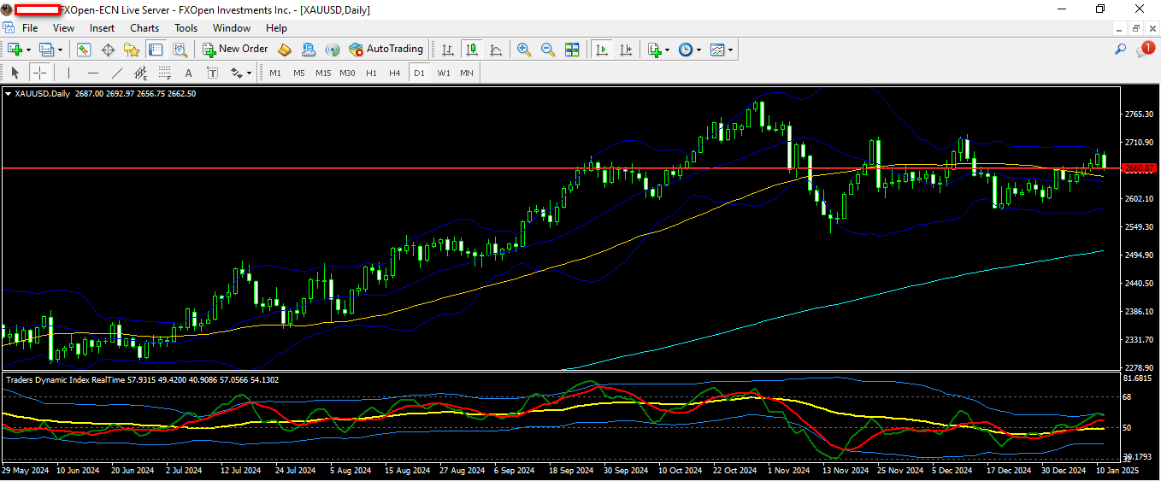
Task: Switch to the M15 timeframe
Action: pyautogui.click(x=322, y=73)
